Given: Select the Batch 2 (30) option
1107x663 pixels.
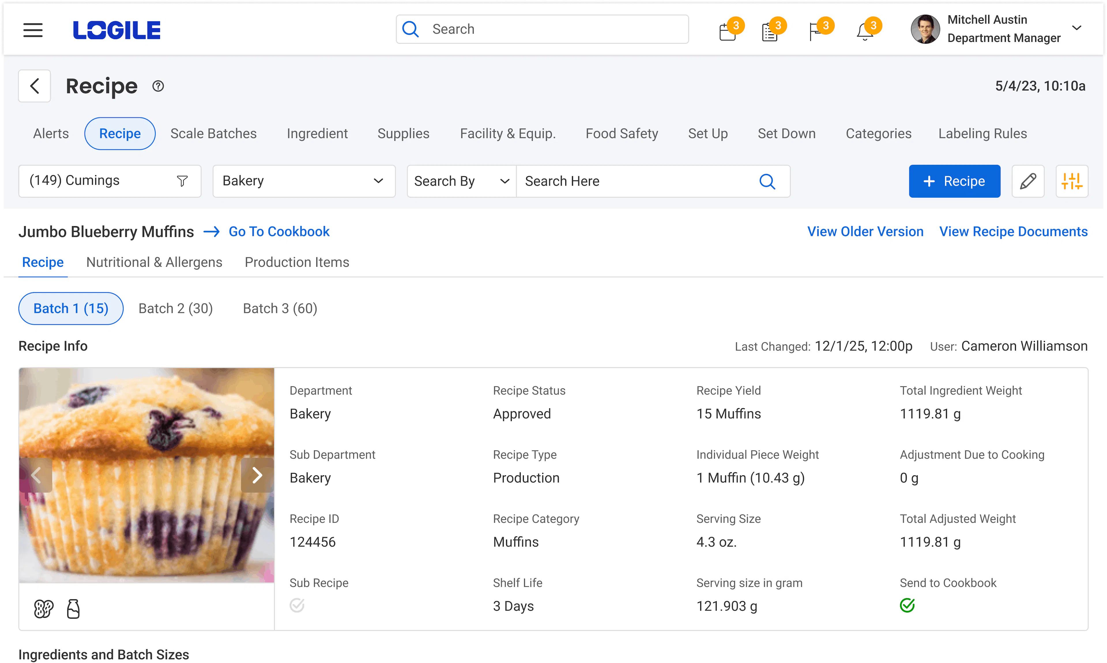Looking at the screenshot, I should 175,308.
